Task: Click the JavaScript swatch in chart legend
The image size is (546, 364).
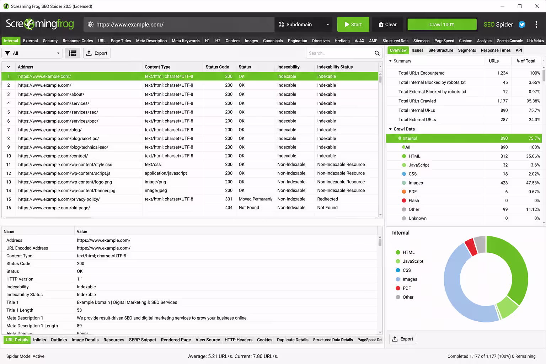Action: (398, 261)
